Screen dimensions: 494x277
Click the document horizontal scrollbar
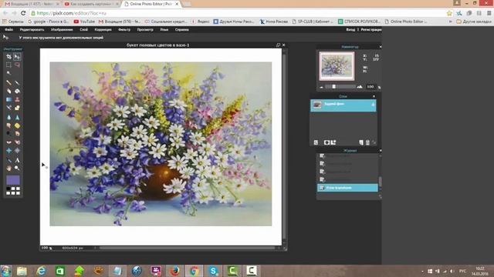click(x=187, y=248)
